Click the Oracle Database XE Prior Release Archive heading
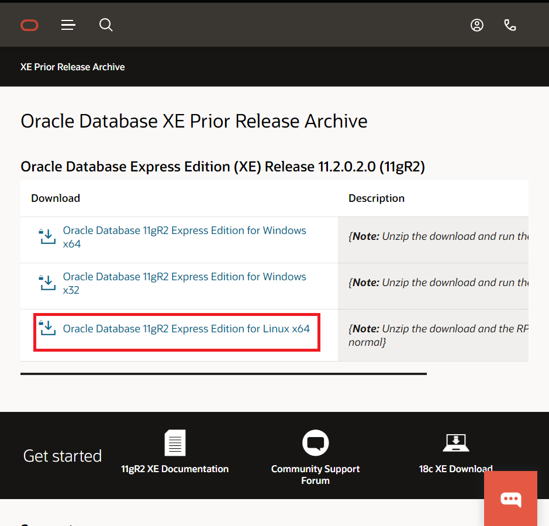 194,121
